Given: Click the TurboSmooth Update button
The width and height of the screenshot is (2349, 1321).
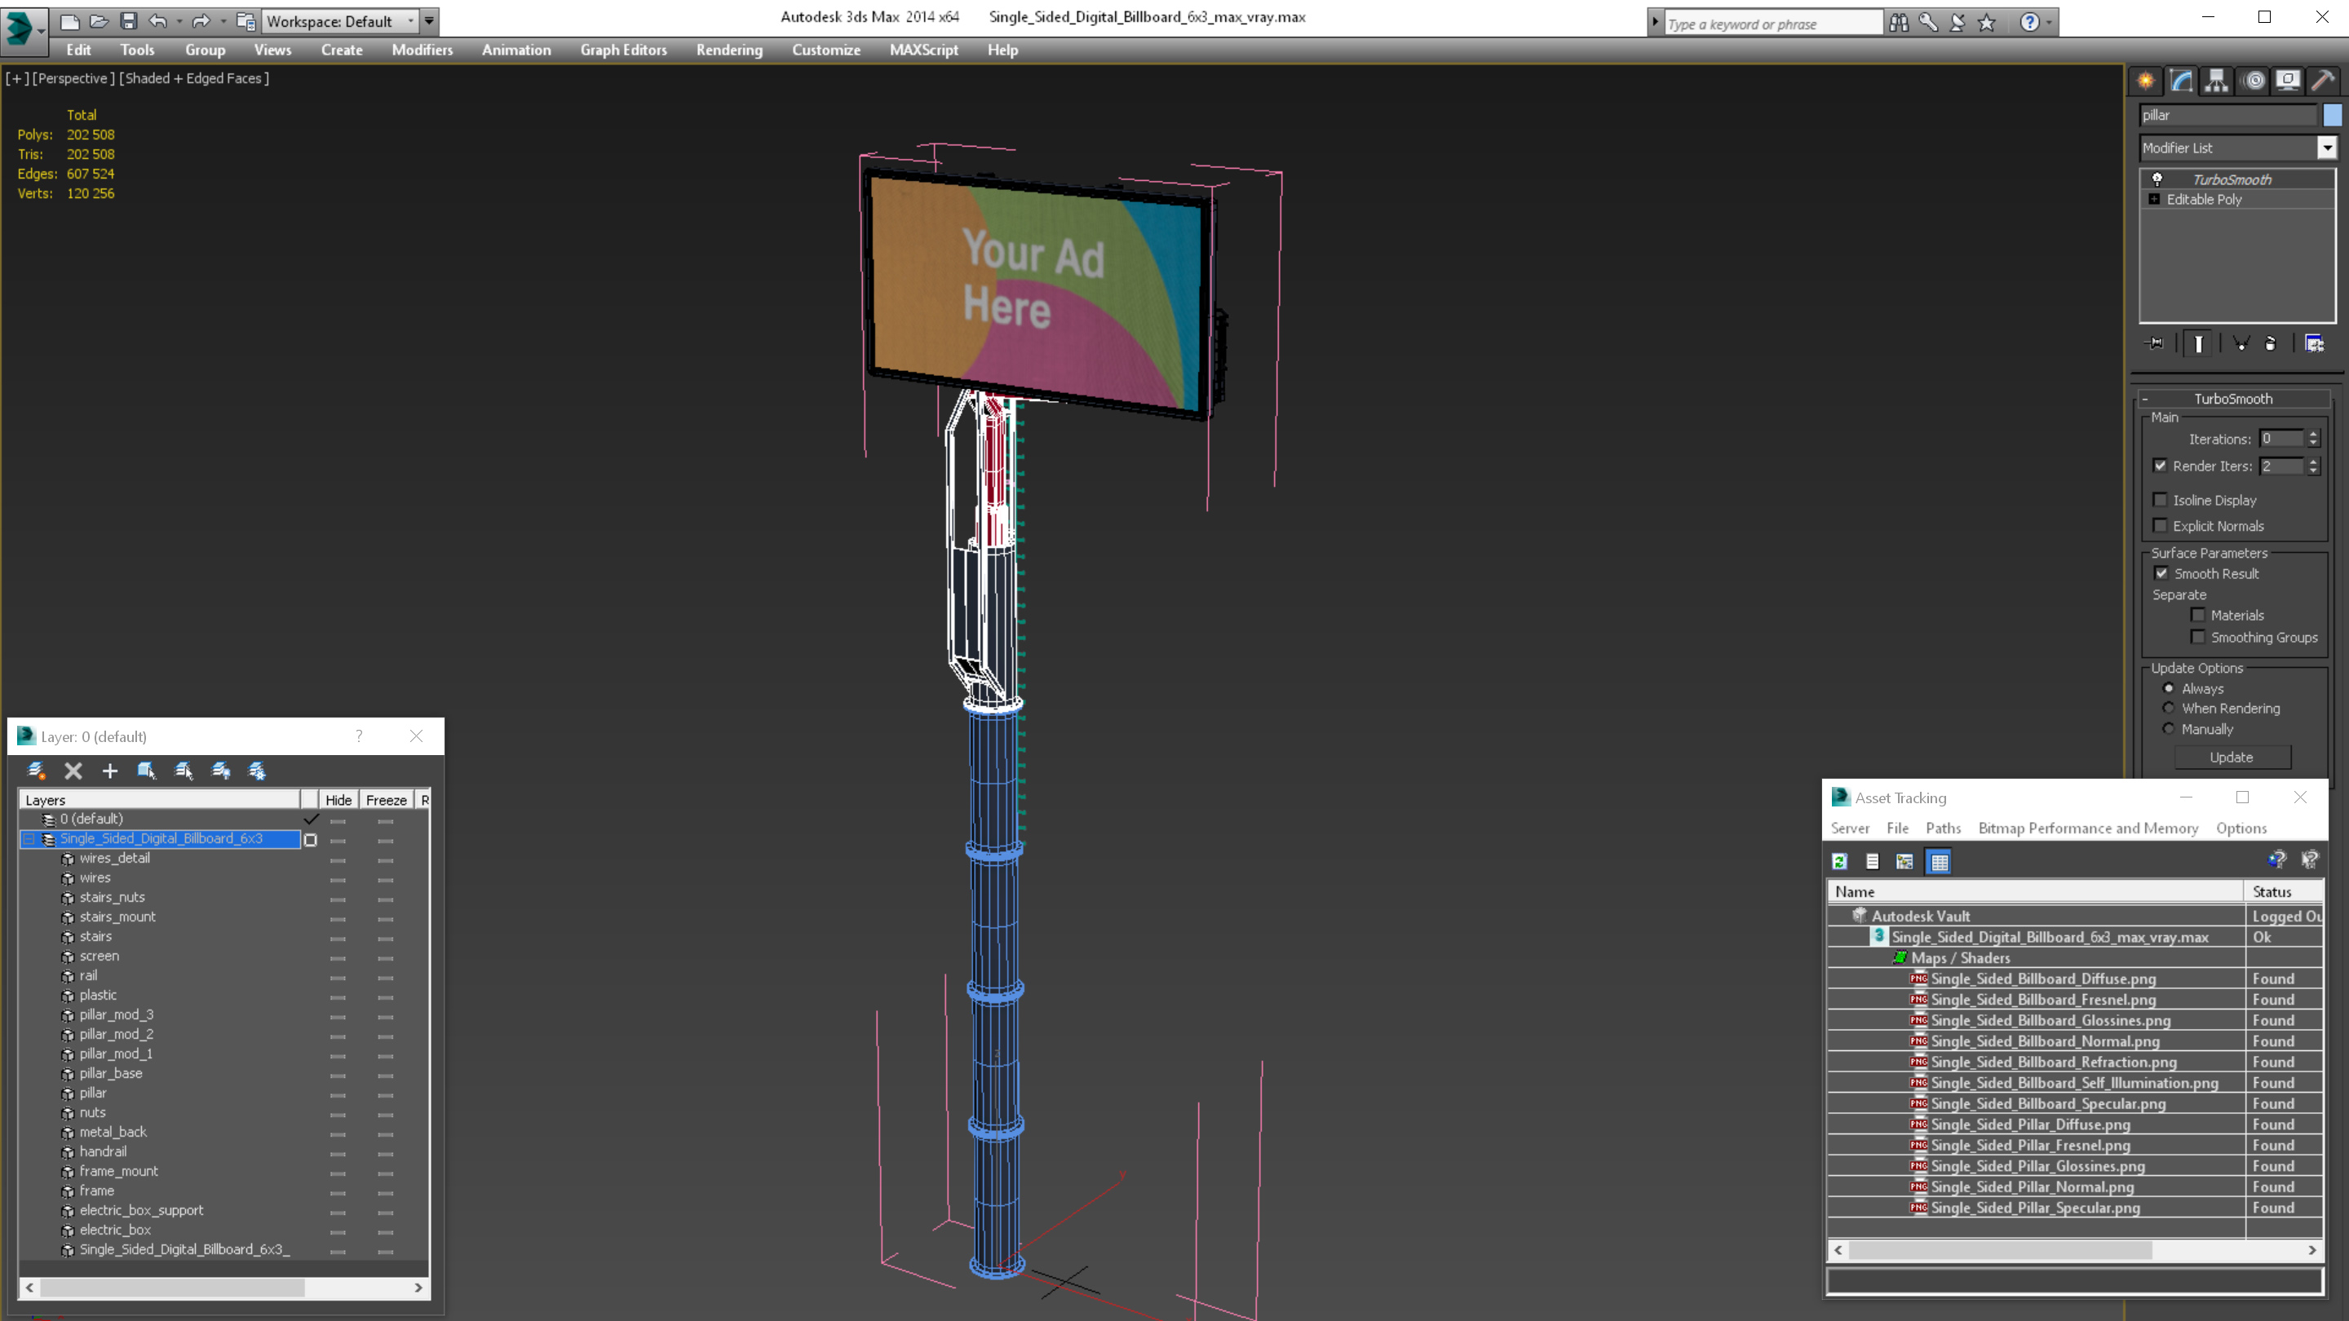Looking at the screenshot, I should [x=2232, y=758].
